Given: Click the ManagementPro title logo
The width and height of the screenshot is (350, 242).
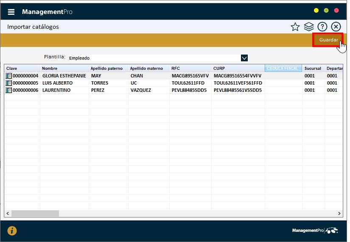Looking at the screenshot, I should (47, 12).
